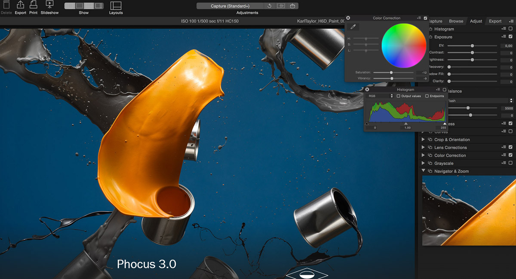This screenshot has width=516, height=279.
Task: Click the save preset disk icon in Adjustments
Action: [x=292, y=6]
